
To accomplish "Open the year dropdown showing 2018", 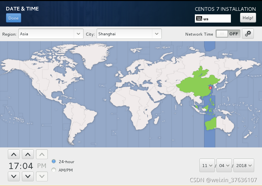I will (x=244, y=165).
